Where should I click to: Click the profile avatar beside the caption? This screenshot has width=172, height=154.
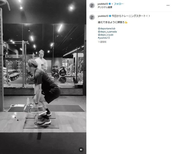[x=92, y=17]
